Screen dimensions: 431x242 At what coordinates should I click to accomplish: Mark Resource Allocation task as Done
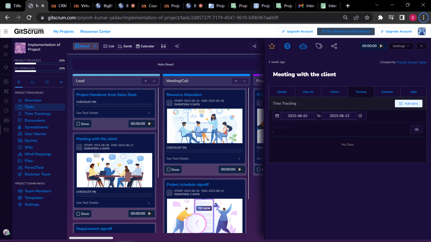(173, 170)
